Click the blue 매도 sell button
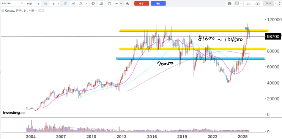Viewport: 282px width, 139px height. (x=158, y=3)
